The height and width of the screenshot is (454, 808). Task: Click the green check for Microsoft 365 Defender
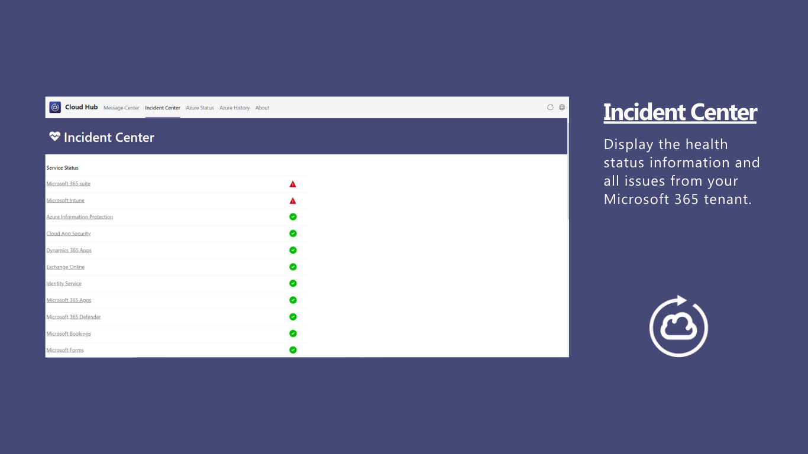pyautogui.click(x=293, y=317)
